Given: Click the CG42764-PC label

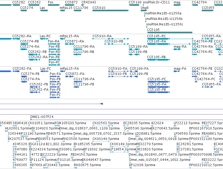Looking at the screenshot, I should tap(205, 79).
